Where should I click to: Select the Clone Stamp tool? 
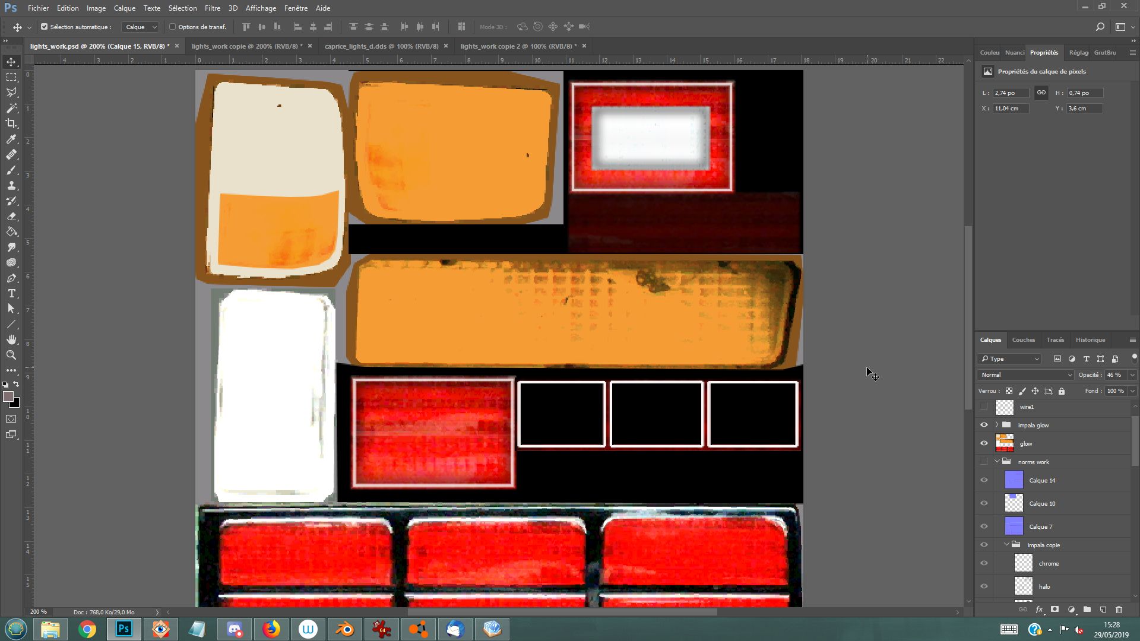click(x=11, y=185)
